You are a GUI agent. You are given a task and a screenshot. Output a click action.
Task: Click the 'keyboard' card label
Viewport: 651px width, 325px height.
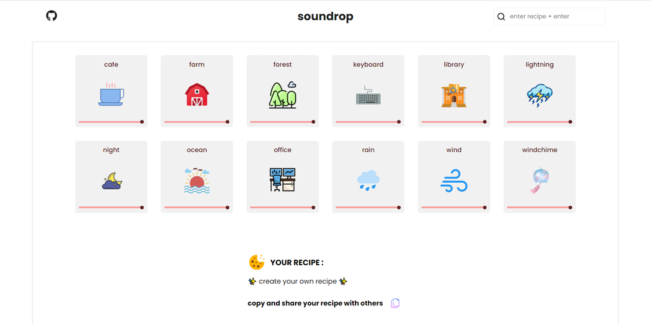point(368,65)
